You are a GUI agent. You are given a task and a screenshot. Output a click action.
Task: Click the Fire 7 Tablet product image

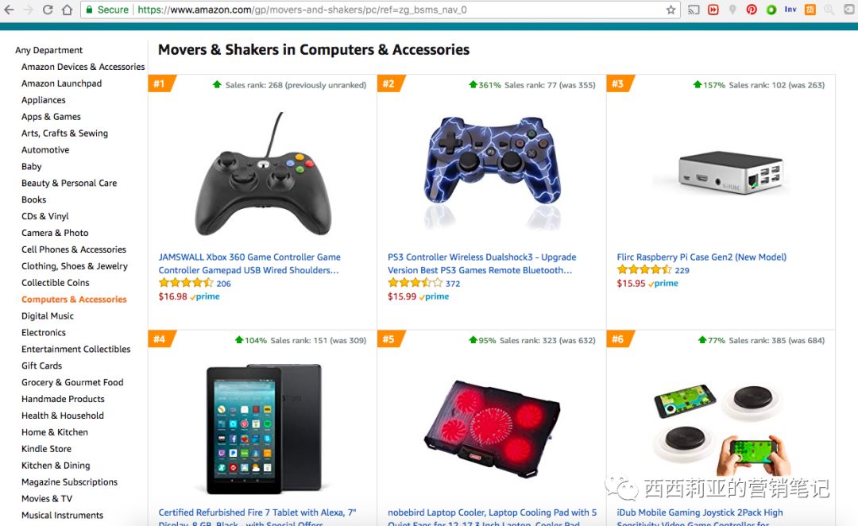264,428
